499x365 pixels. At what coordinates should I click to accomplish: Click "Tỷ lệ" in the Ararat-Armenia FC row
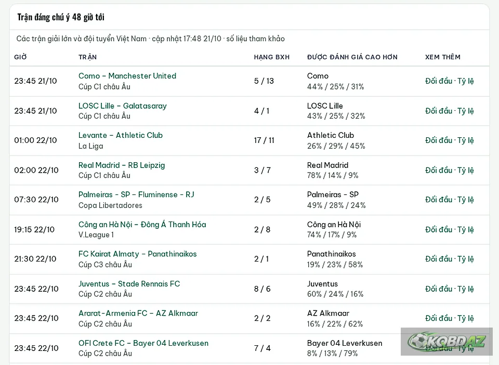pos(466,318)
